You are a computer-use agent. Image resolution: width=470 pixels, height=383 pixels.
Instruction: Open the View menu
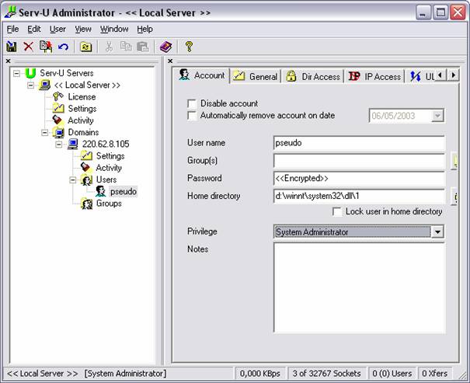click(x=83, y=29)
